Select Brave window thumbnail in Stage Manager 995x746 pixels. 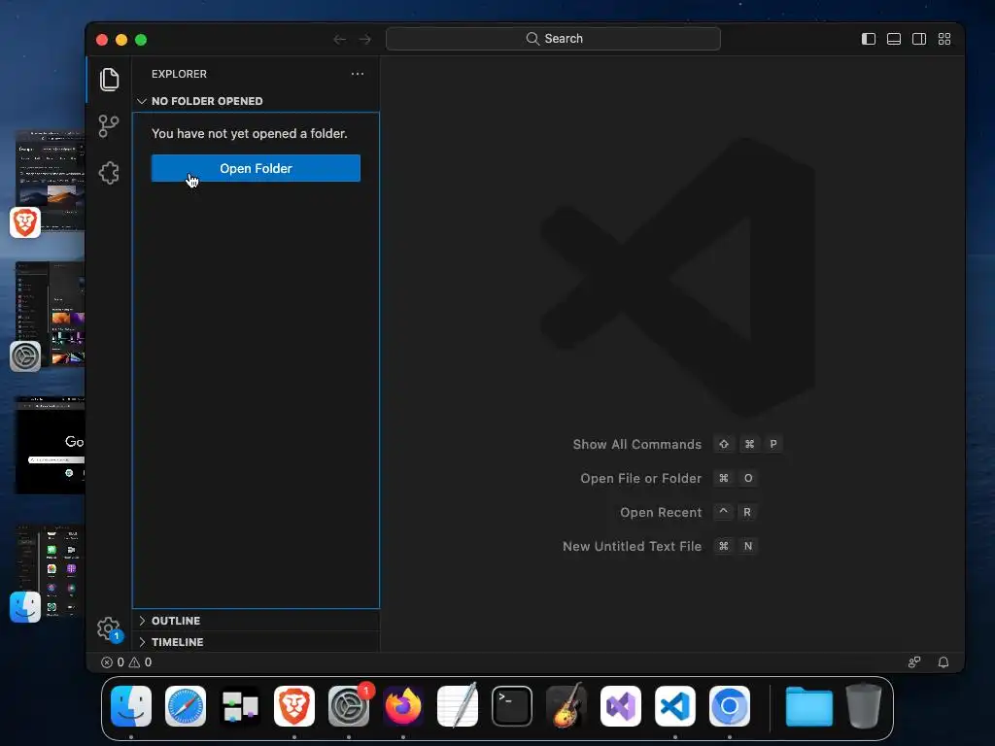[50, 181]
